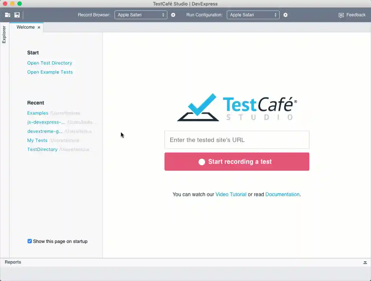Open the Record Browser settings gear

pyautogui.click(x=173, y=15)
